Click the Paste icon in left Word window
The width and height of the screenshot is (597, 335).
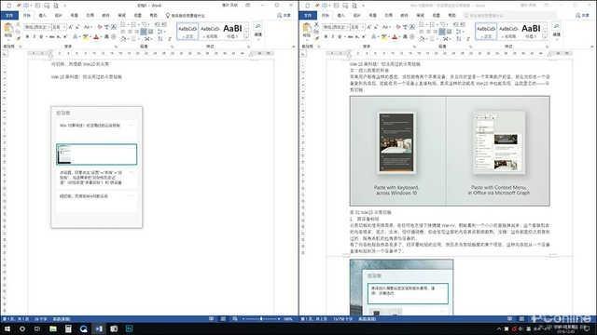(8, 27)
